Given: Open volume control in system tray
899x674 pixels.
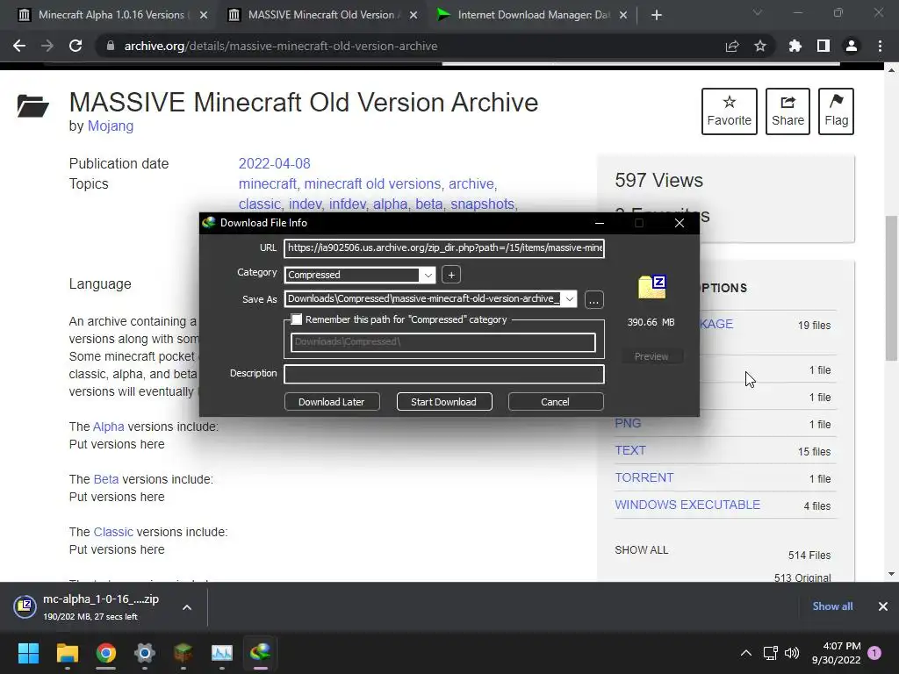Looking at the screenshot, I should tap(792, 653).
